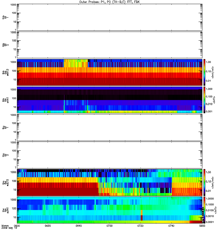The height and width of the screenshot is (234, 219).
Task: Click the 'thc fff 2' y-axis title
Action: [x=6, y=155]
